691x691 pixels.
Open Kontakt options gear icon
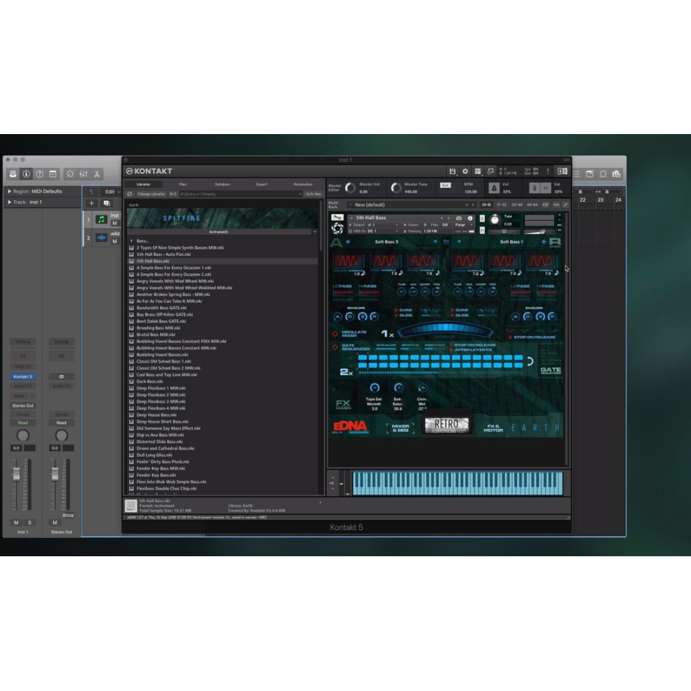coord(465,171)
